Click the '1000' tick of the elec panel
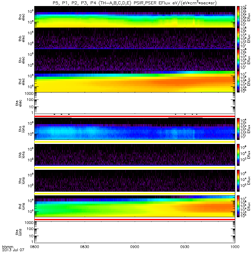252x269 pixels. pos(29,93)
